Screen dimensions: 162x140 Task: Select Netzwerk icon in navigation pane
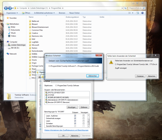[x=8, y=54]
